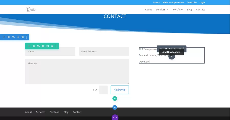This screenshot has width=230, height=120.
Task: Click the Services link in footer
Action: (41, 112)
